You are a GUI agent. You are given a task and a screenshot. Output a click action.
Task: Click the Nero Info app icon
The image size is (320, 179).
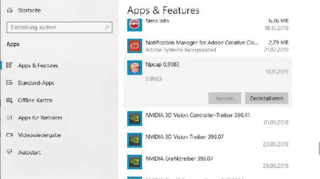point(134,24)
